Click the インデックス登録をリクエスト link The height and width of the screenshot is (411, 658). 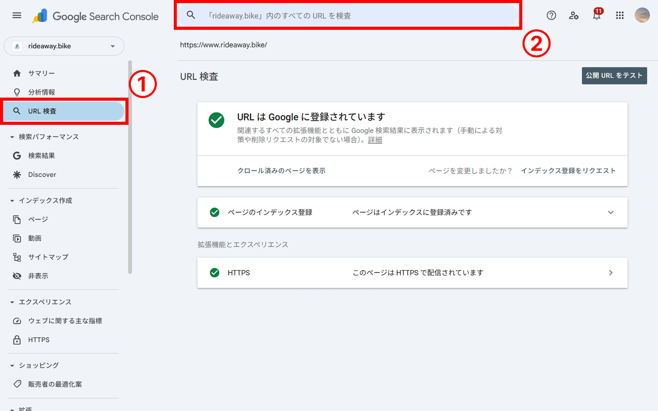click(568, 171)
